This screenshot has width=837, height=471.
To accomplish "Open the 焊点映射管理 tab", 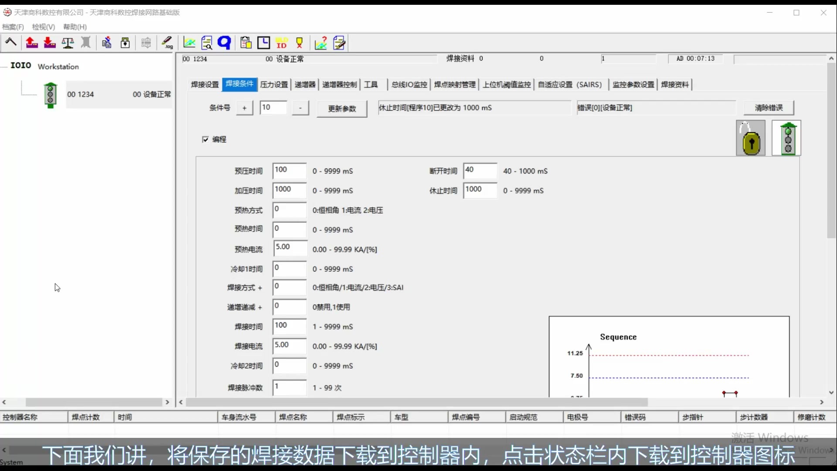I will [x=455, y=85].
